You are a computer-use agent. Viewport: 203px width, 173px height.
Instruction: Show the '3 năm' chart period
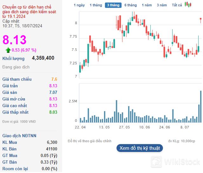(x=162, y=5)
